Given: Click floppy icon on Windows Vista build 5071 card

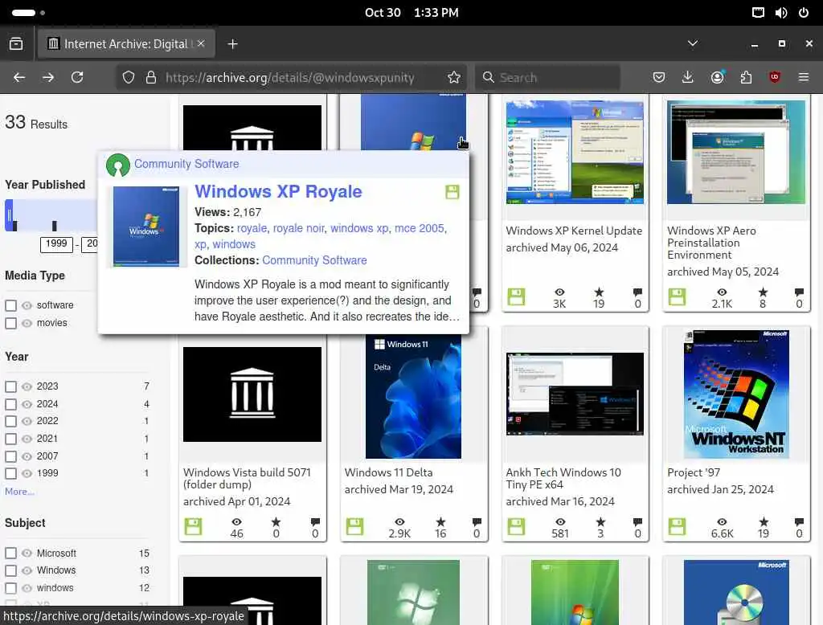Looking at the screenshot, I should coord(193,526).
